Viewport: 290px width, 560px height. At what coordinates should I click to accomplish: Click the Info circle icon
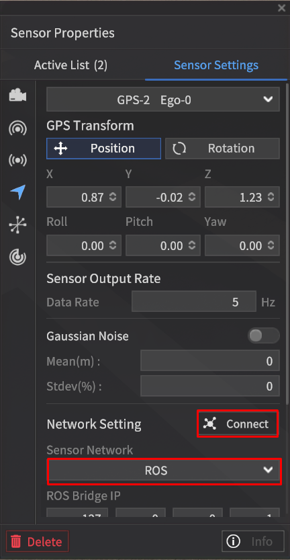pyautogui.click(x=233, y=541)
